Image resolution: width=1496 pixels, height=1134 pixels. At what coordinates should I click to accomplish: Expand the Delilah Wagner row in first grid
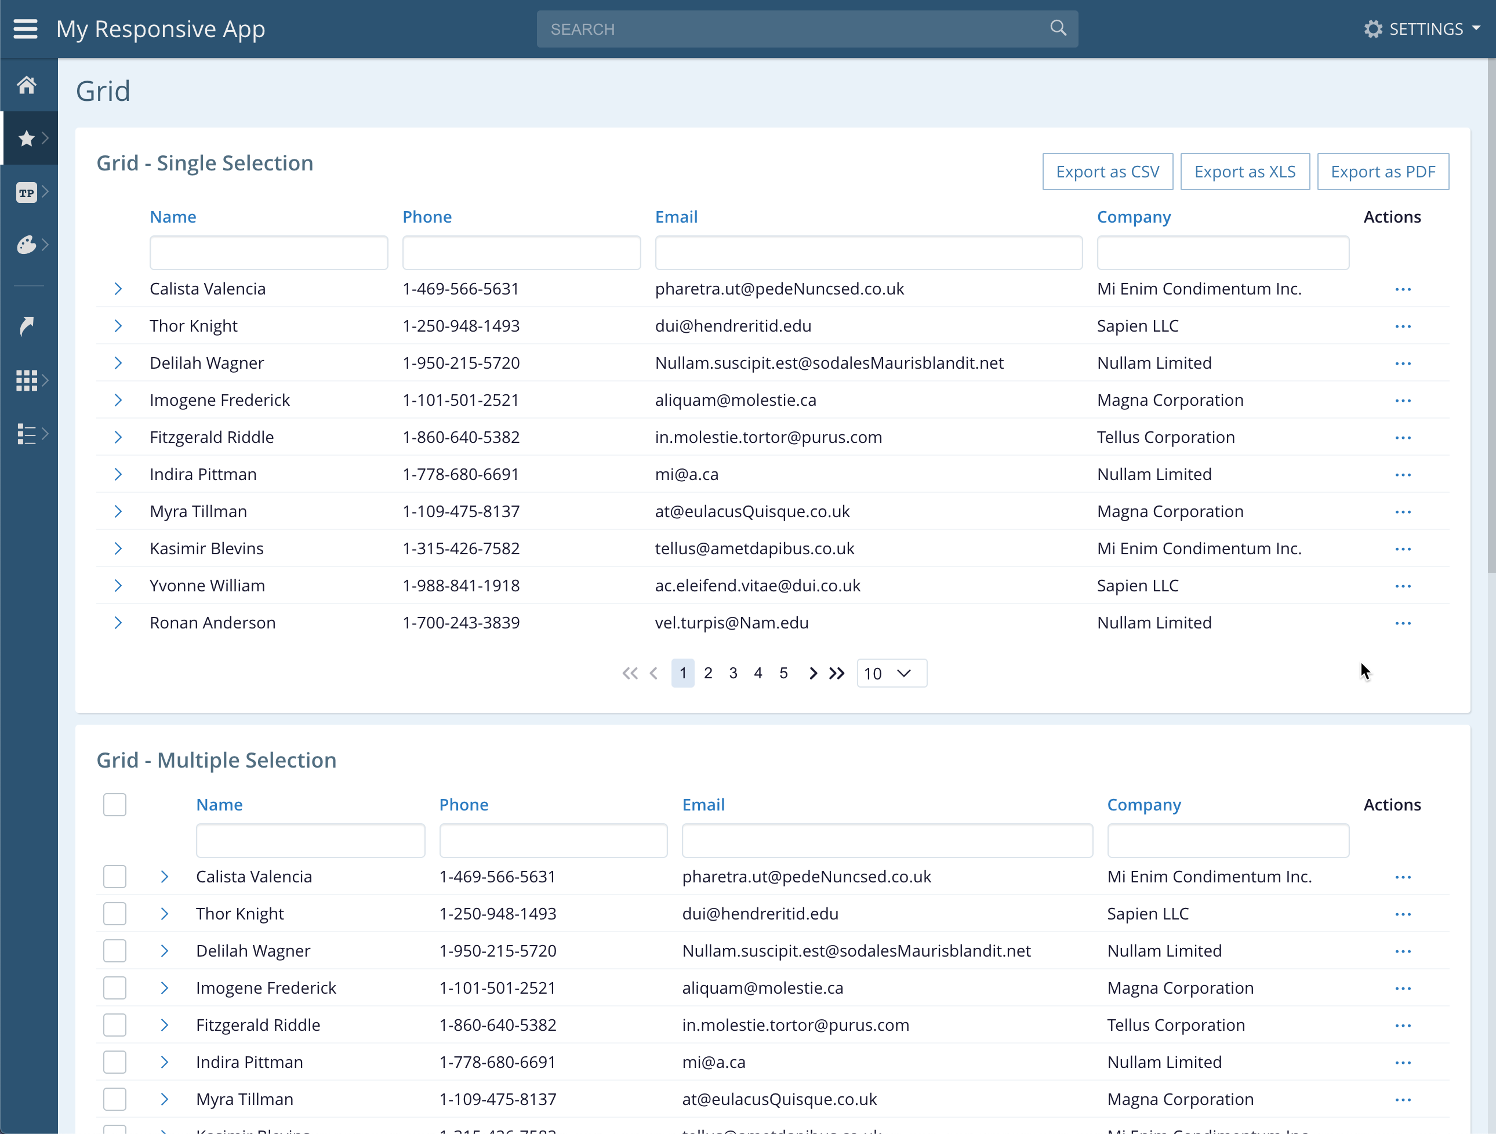tap(118, 363)
